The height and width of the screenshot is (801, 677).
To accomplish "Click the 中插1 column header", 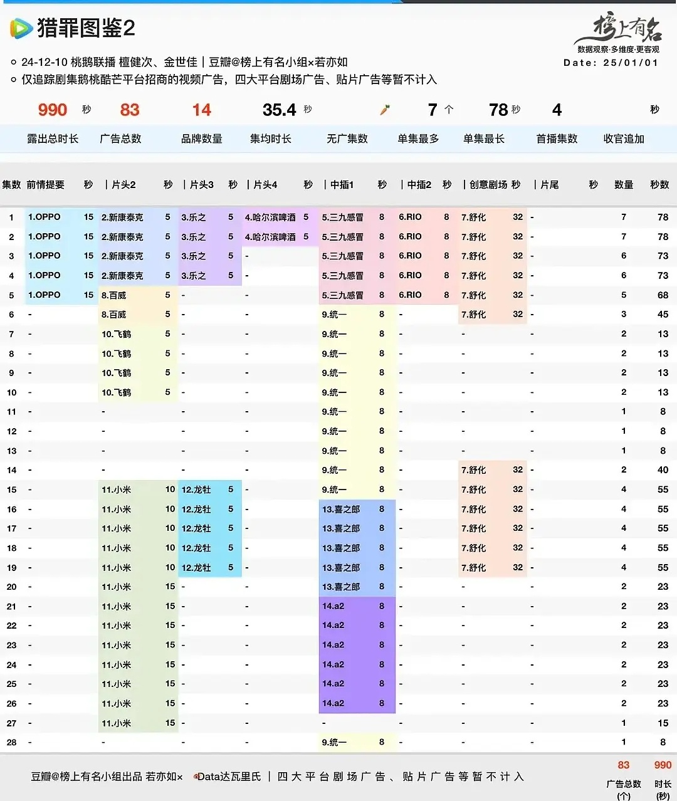I will pos(342,184).
